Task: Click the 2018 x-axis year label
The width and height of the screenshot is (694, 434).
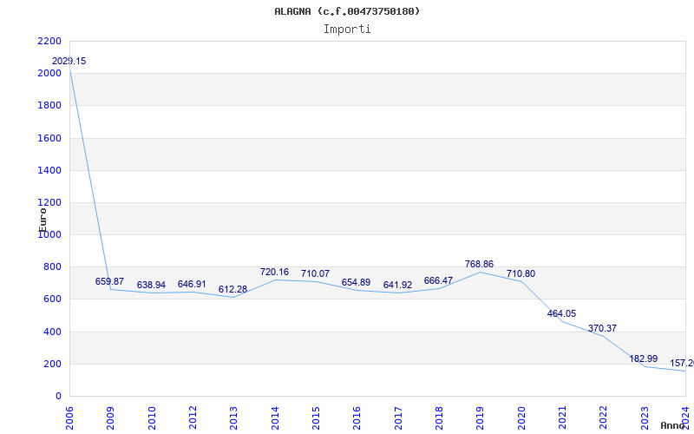Action: point(439,418)
